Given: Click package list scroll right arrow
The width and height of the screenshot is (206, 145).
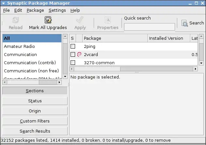Looking at the screenshot, I should click(196, 69).
